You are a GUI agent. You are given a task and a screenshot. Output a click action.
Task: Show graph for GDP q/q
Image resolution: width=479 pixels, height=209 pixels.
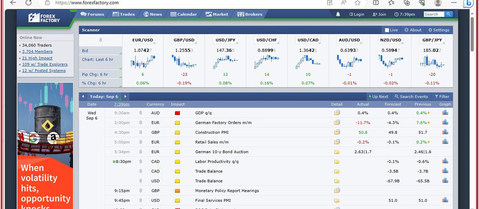pos(445,112)
